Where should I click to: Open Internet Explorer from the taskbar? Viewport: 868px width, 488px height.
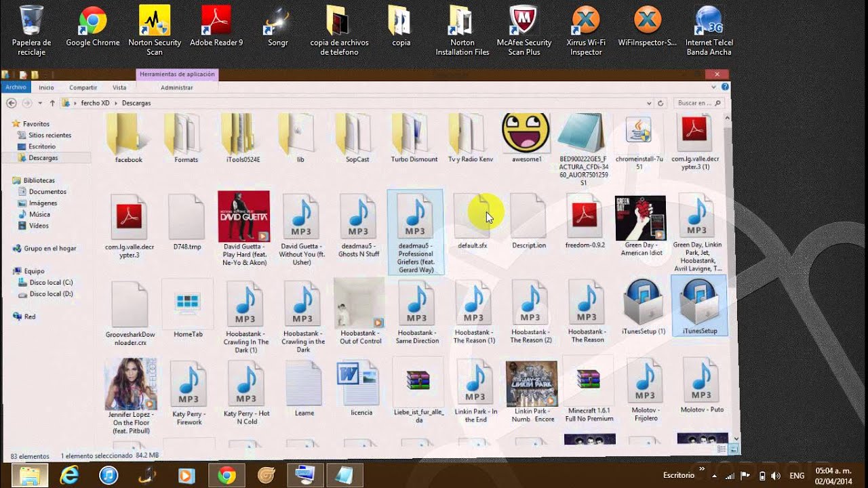(x=69, y=475)
